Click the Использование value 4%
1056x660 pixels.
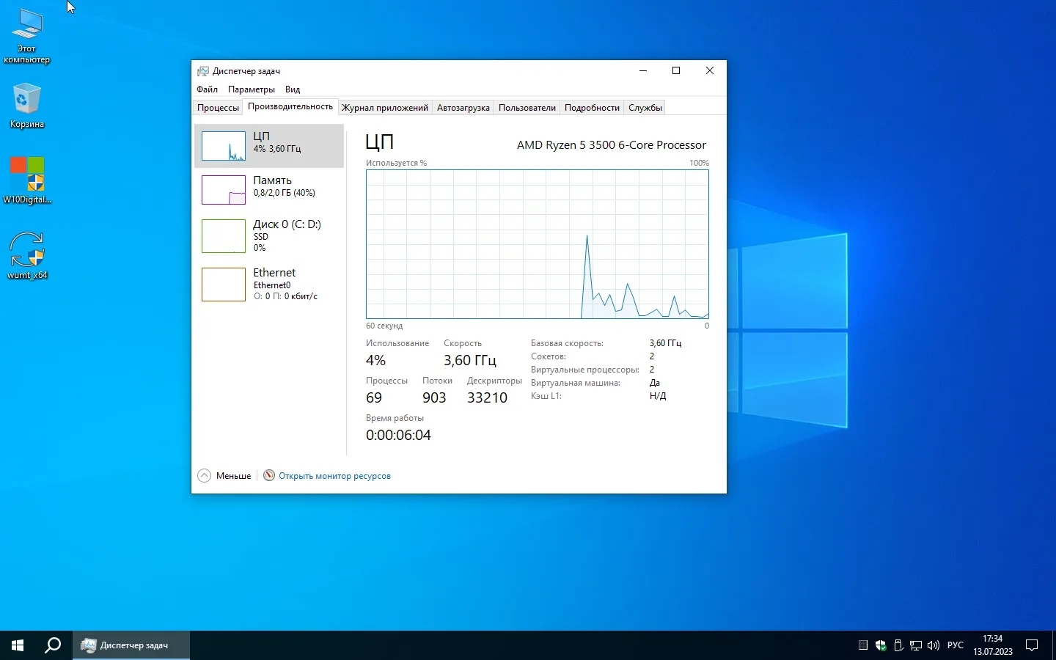click(375, 360)
